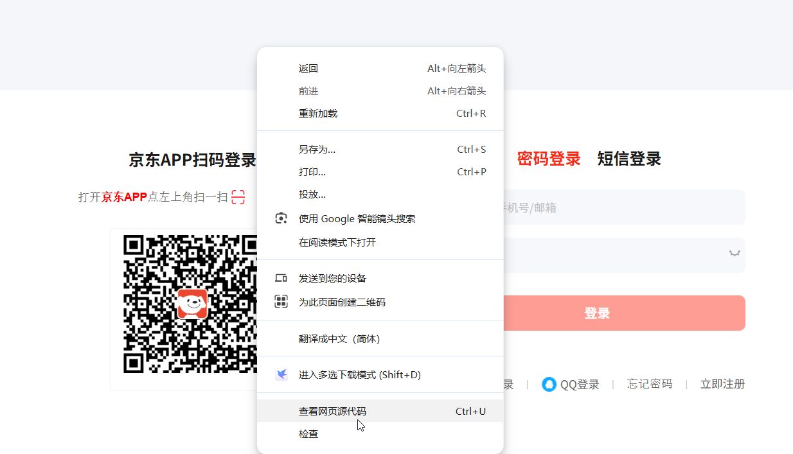
Task: Click the JD login QR code image
Action: click(190, 304)
